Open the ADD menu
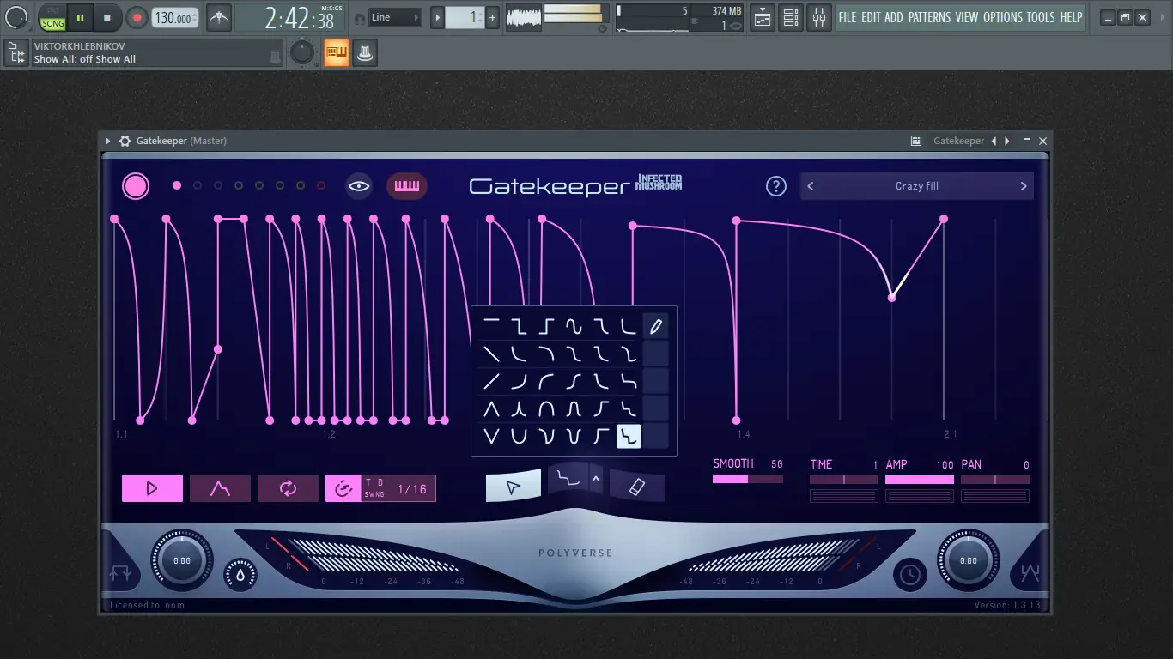This screenshot has height=659, width=1173. point(894,17)
